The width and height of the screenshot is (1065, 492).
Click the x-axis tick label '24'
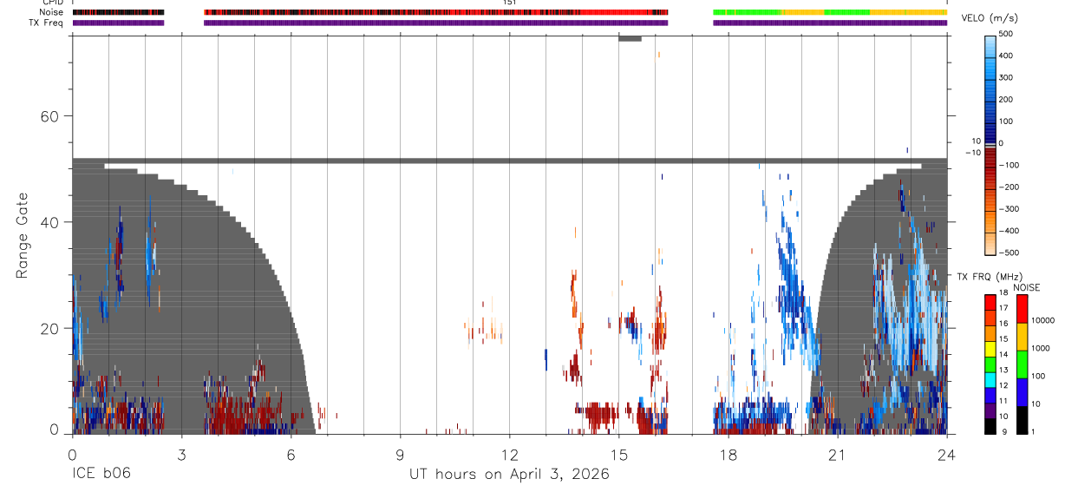point(946,454)
